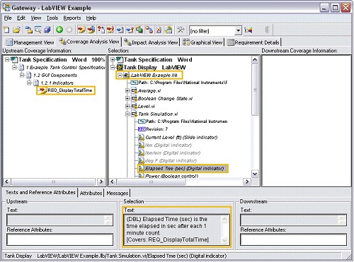Click the green stacked documents toolbar icon

(x=139, y=30)
